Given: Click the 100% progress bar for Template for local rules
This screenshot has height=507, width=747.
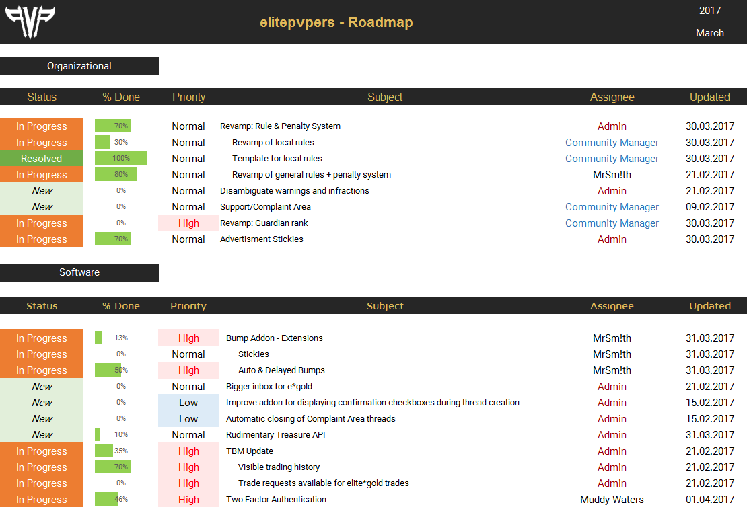Looking at the screenshot, I should [x=120, y=158].
